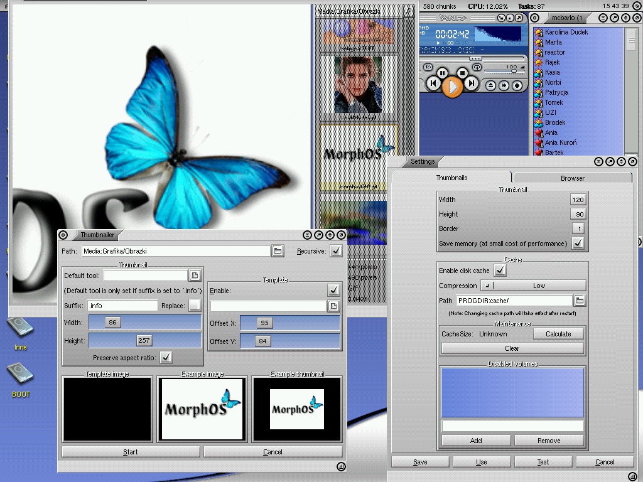The width and height of the screenshot is (643, 482).
Task: Click the Example image preview in Thumbnailer
Action: [202, 409]
